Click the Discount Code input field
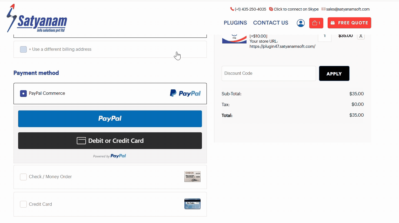The width and height of the screenshot is (399, 223). [269, 73]
